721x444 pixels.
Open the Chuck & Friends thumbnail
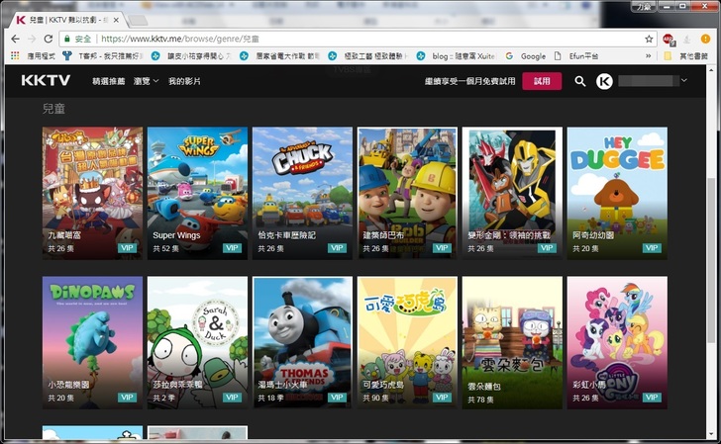click(x=303, y=193)
